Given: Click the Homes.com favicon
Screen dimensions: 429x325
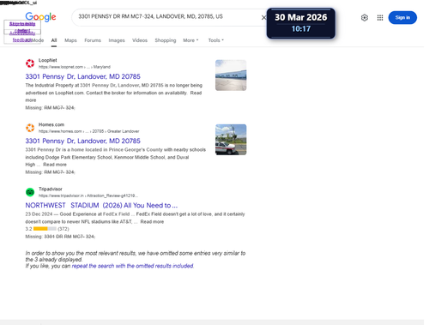Looking at the screenshot, I should pos(30,128).
